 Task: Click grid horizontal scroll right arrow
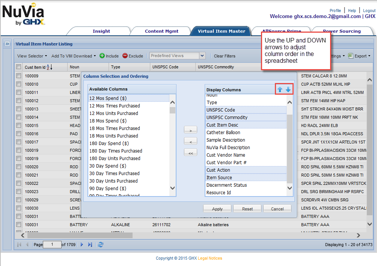(x=358, y=235)
